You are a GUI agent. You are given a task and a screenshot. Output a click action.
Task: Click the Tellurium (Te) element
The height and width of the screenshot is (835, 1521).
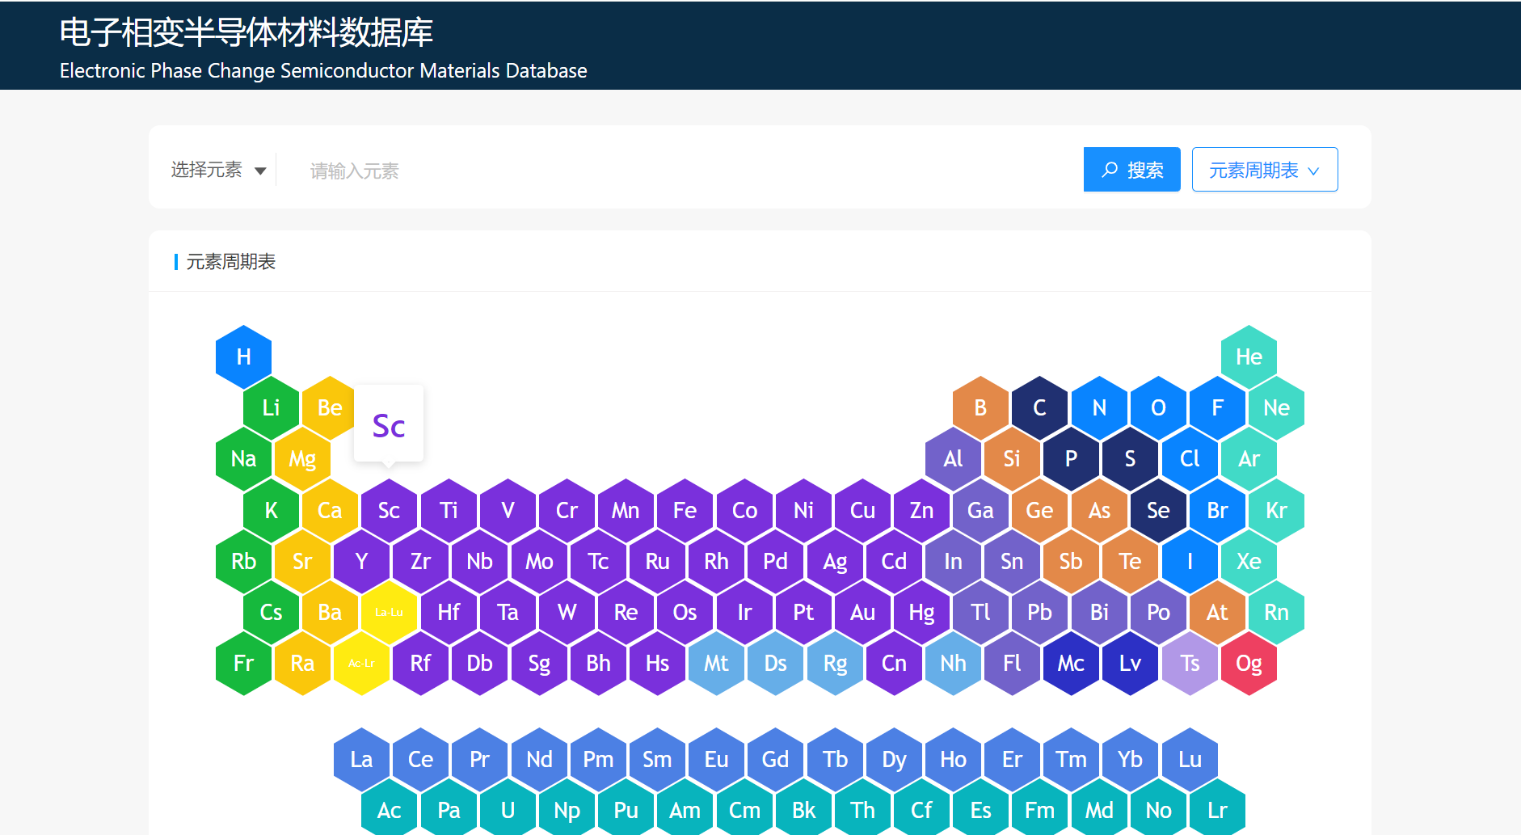click(1130, 561)
